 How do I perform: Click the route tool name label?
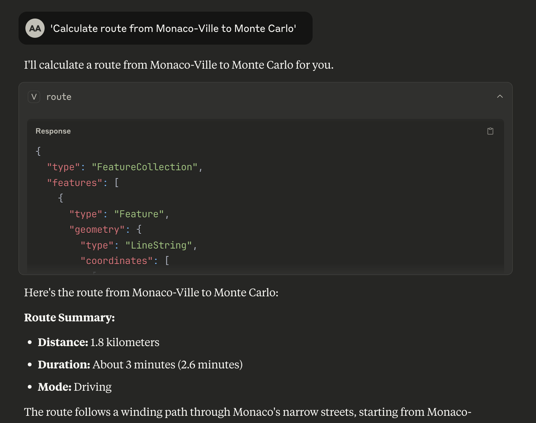click(59, 97)
